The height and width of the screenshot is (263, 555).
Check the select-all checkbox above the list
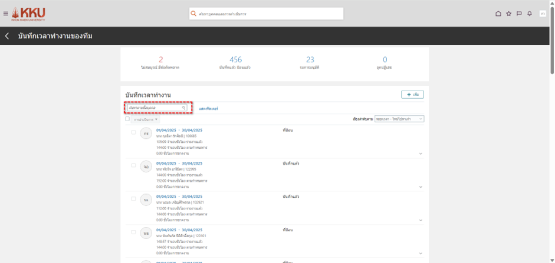click(x=127, y=119)
